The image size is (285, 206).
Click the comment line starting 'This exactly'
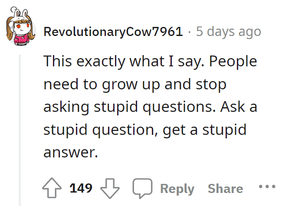[150, 62]
